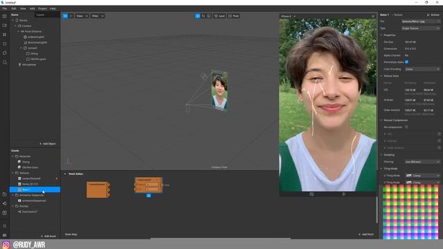Click the share icon in lower left sidebar

(x=5, y=203)
